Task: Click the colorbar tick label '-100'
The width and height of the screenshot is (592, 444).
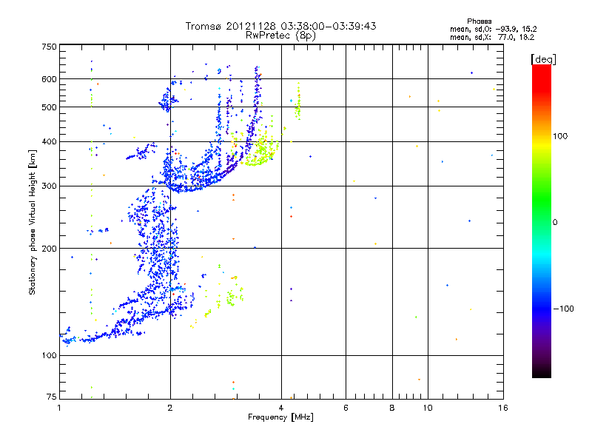Action: point(563,309)
